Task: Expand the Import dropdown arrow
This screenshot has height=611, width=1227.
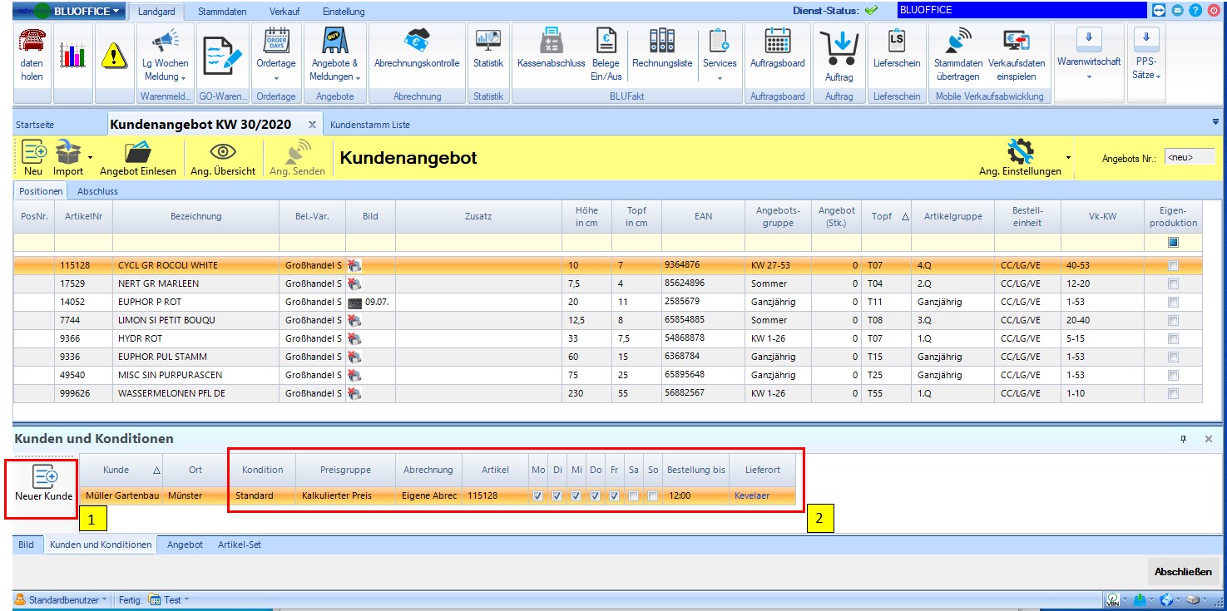Action: 90,156
